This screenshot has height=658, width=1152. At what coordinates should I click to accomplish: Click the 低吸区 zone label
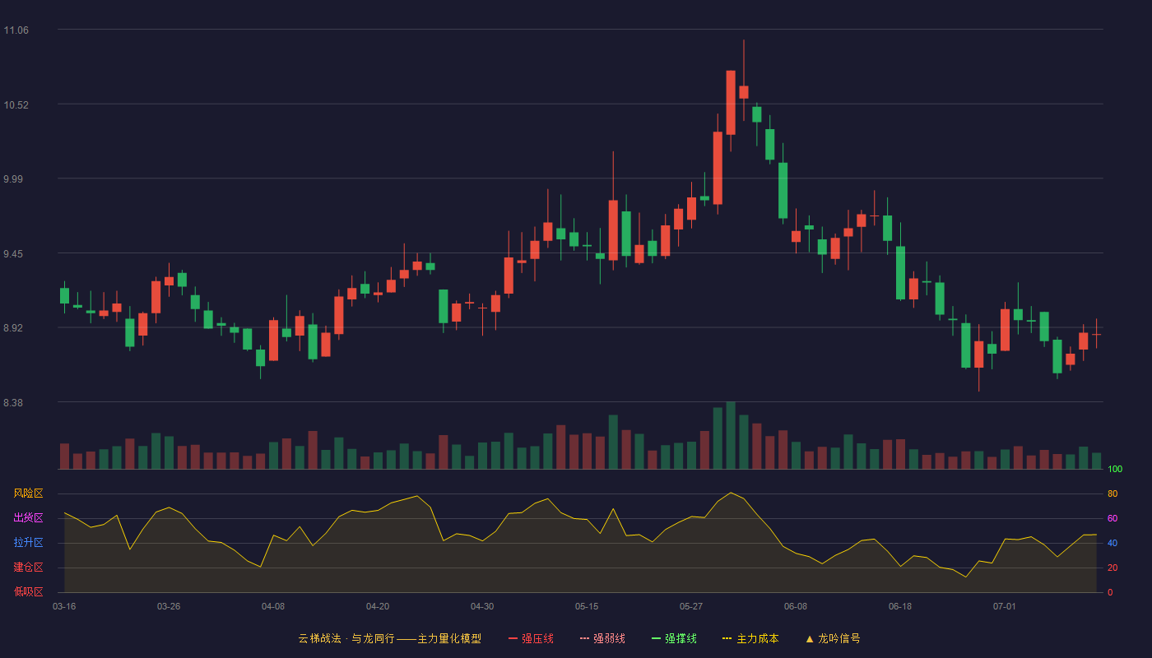tap(28, 592)
